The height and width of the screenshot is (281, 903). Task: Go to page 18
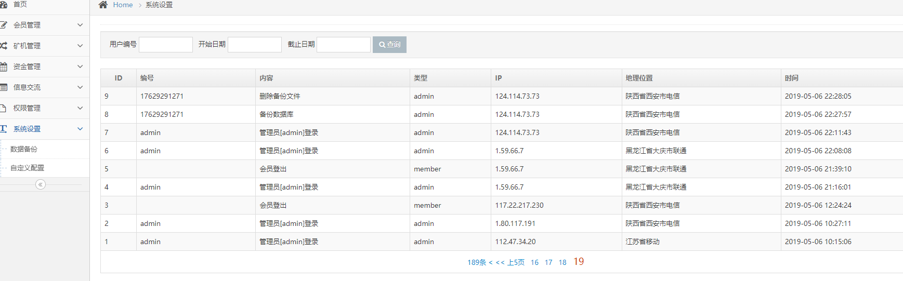(x=562, y=262)
